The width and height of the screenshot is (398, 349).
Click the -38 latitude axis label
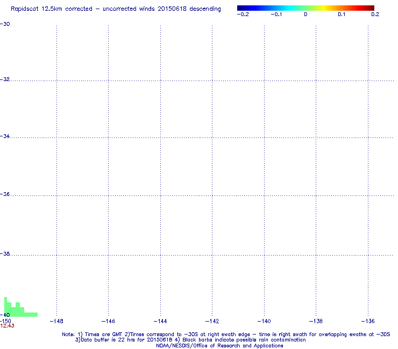tap(5, 254)
